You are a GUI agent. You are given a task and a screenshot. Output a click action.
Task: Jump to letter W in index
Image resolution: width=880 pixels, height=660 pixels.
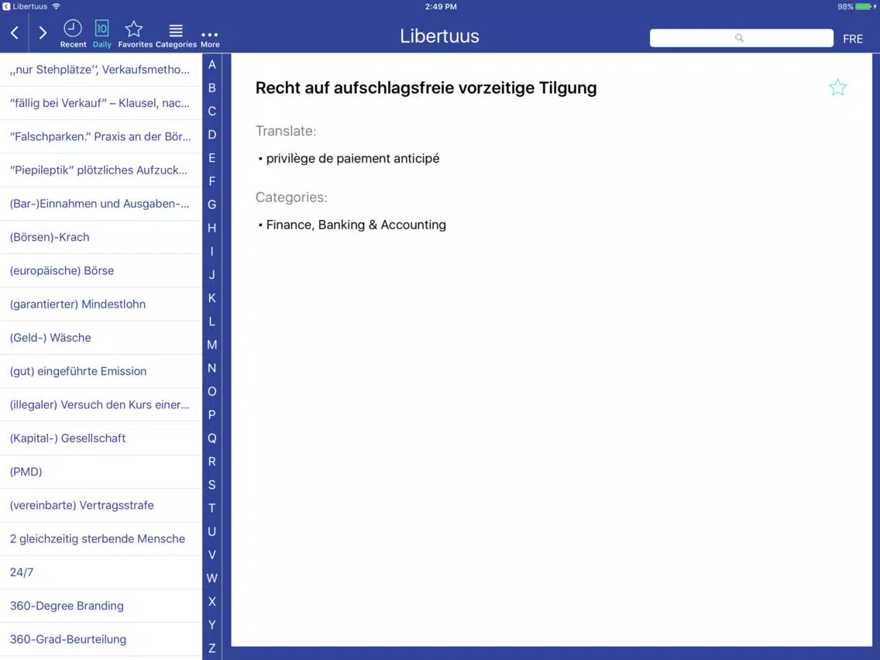(x=212, y=578)
